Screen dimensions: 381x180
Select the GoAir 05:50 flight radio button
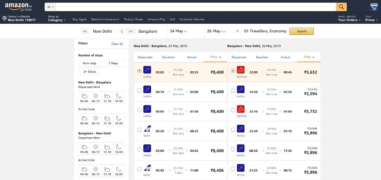[x=139, y=130]
